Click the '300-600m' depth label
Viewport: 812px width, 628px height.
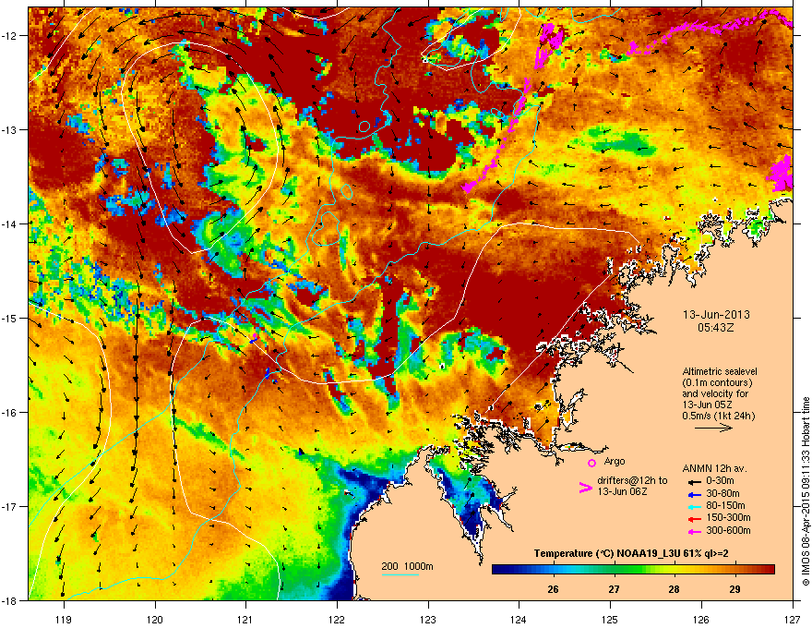728,530
